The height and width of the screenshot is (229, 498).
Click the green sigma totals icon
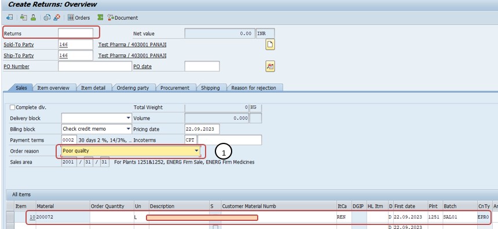(x=100, y=18)
